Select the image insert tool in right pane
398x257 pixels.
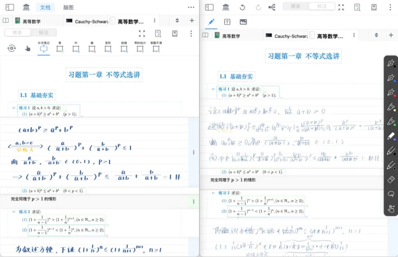click(243, 22)
